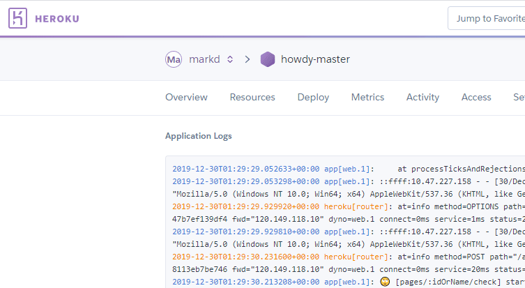The image size is (525, 288).
Task: Click the breadcrumb arrow separator
Action: click(x=248, y=59)
